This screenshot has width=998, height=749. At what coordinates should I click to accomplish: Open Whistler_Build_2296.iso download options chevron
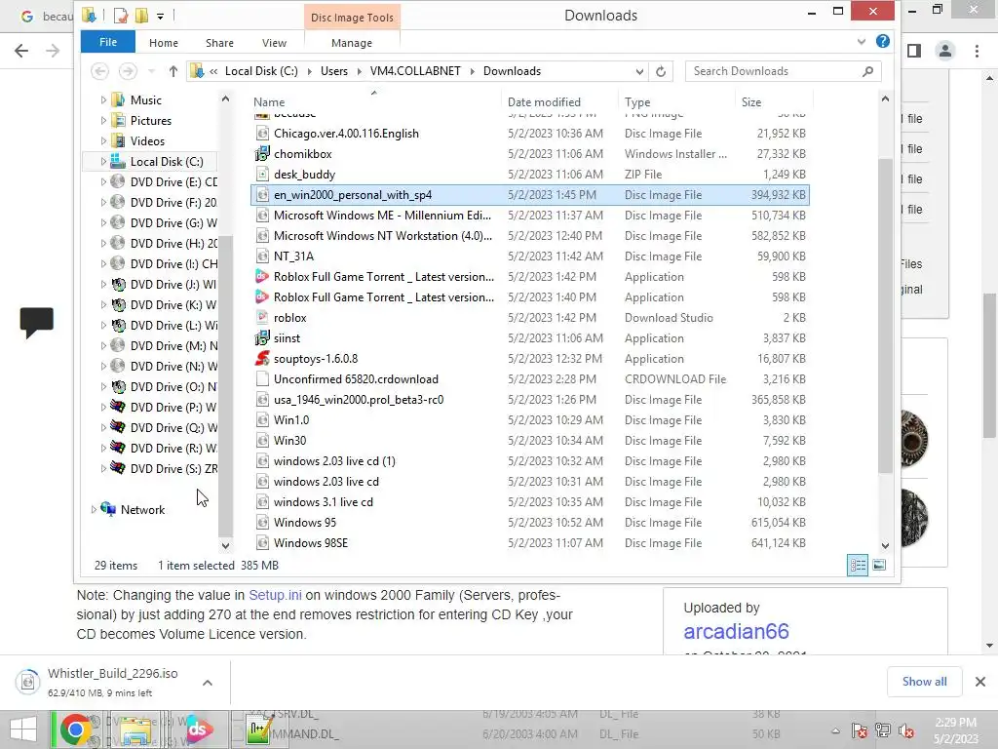(207, 682)
